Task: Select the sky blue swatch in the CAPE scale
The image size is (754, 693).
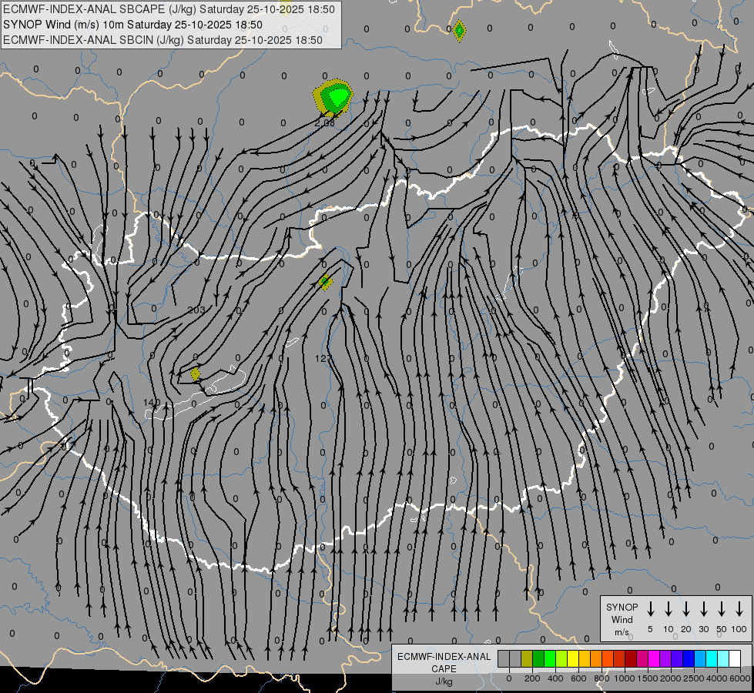Action: (700, 659)
